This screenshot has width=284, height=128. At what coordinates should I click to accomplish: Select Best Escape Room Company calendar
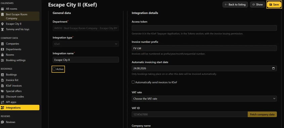point(19,17)
